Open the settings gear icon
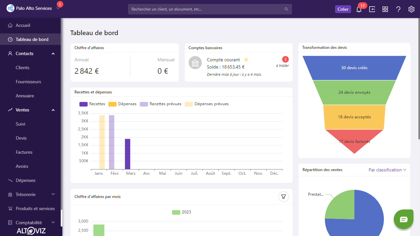 tap(411, 9)
